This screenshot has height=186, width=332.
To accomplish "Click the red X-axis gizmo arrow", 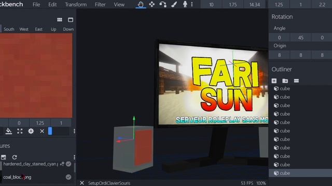I will (119, 141).
